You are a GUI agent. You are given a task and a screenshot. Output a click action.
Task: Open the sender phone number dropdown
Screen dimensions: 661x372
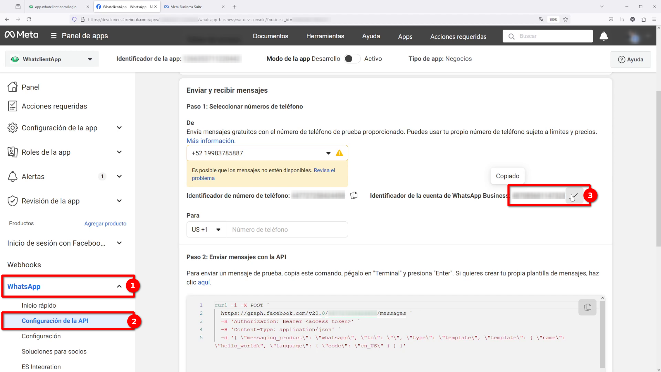(328, 153)
